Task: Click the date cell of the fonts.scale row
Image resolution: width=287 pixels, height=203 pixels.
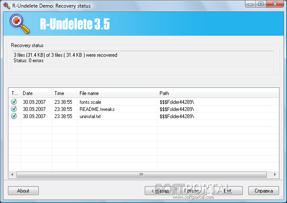Action: tap(34, 102)
